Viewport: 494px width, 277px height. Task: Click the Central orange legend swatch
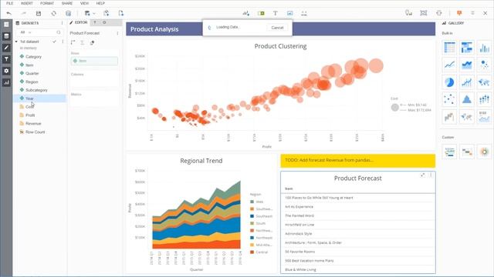tap(252, 252)
